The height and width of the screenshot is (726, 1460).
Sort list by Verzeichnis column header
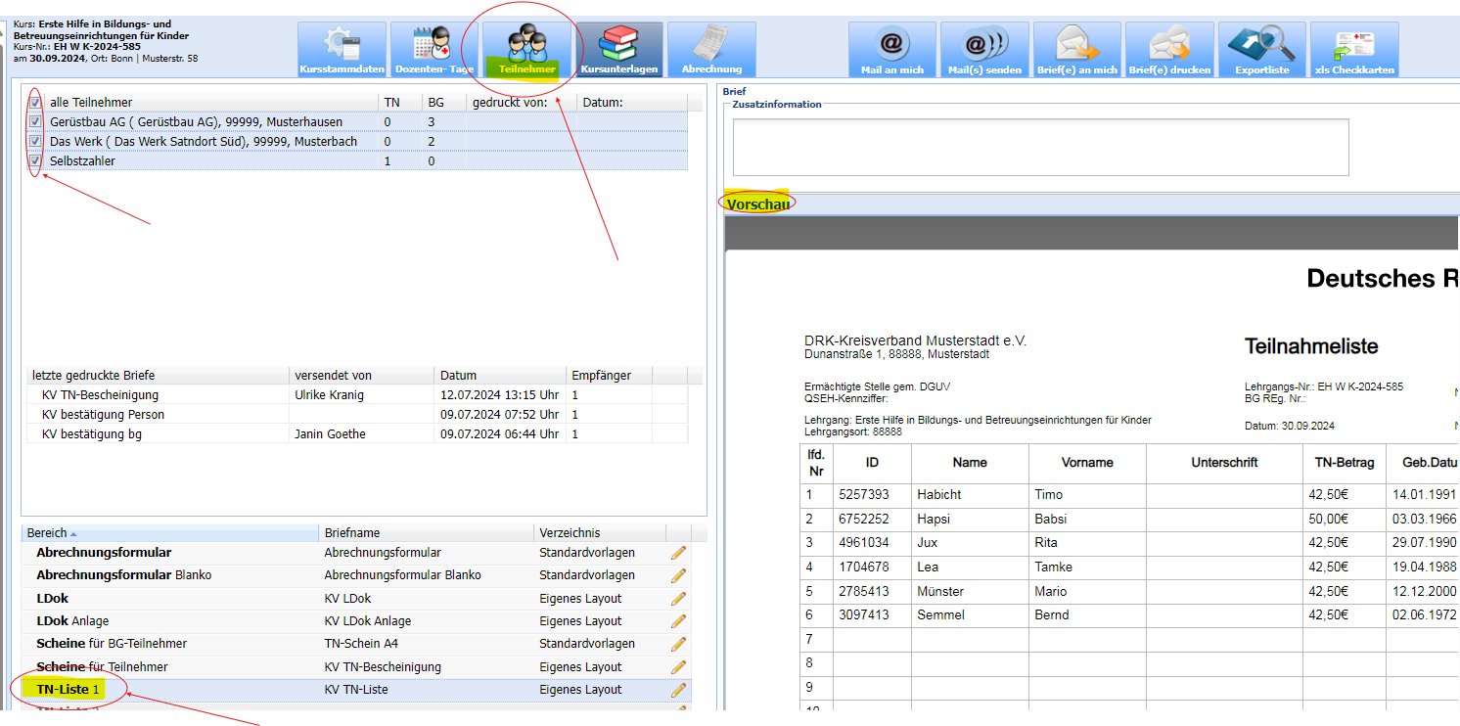tap(570, 533)
